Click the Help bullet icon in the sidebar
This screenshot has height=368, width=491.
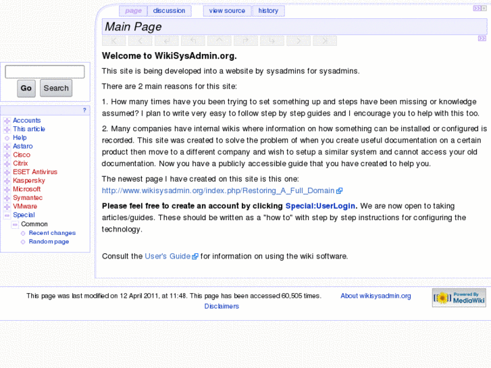coord(7,138)
